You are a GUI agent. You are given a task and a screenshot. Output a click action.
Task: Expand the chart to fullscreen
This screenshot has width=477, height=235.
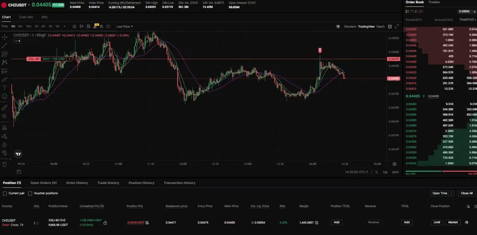coord(397,26)
